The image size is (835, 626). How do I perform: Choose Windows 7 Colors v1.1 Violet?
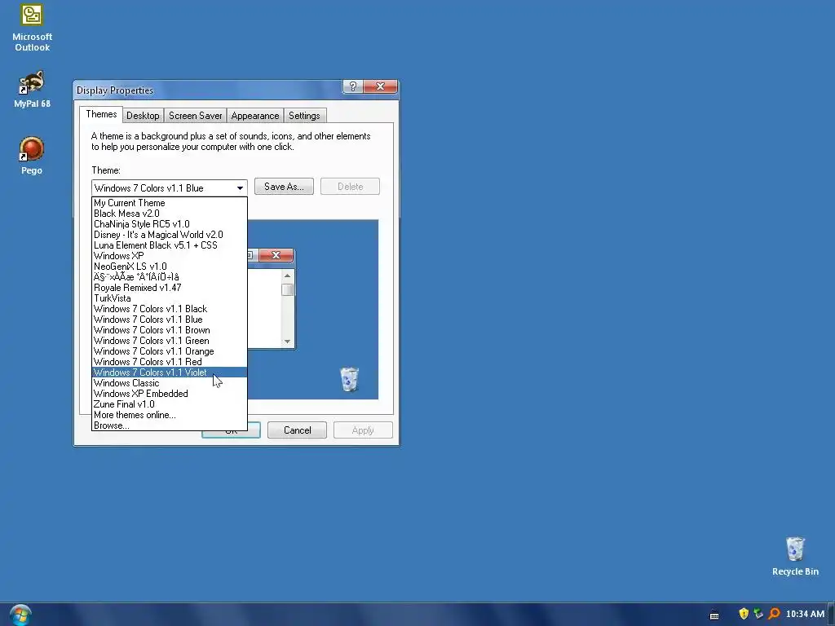(170, 373)
